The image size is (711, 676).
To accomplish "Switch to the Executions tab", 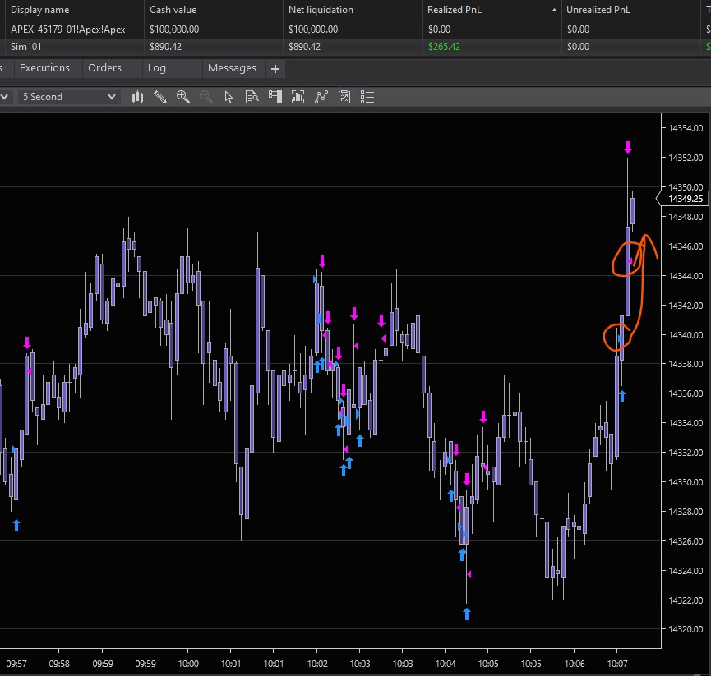I will [44, 68].
